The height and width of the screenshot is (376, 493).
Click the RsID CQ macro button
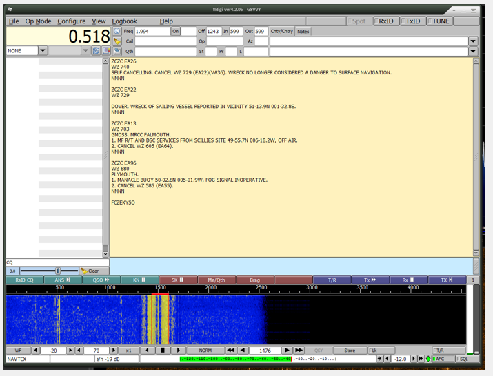tap(25, 280)
